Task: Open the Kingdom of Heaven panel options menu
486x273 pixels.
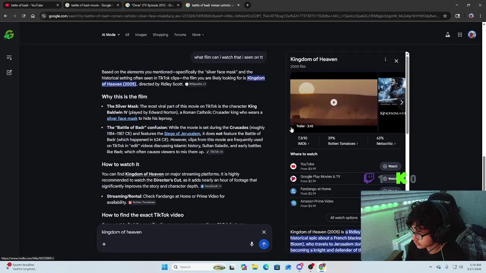Action: 385,60
